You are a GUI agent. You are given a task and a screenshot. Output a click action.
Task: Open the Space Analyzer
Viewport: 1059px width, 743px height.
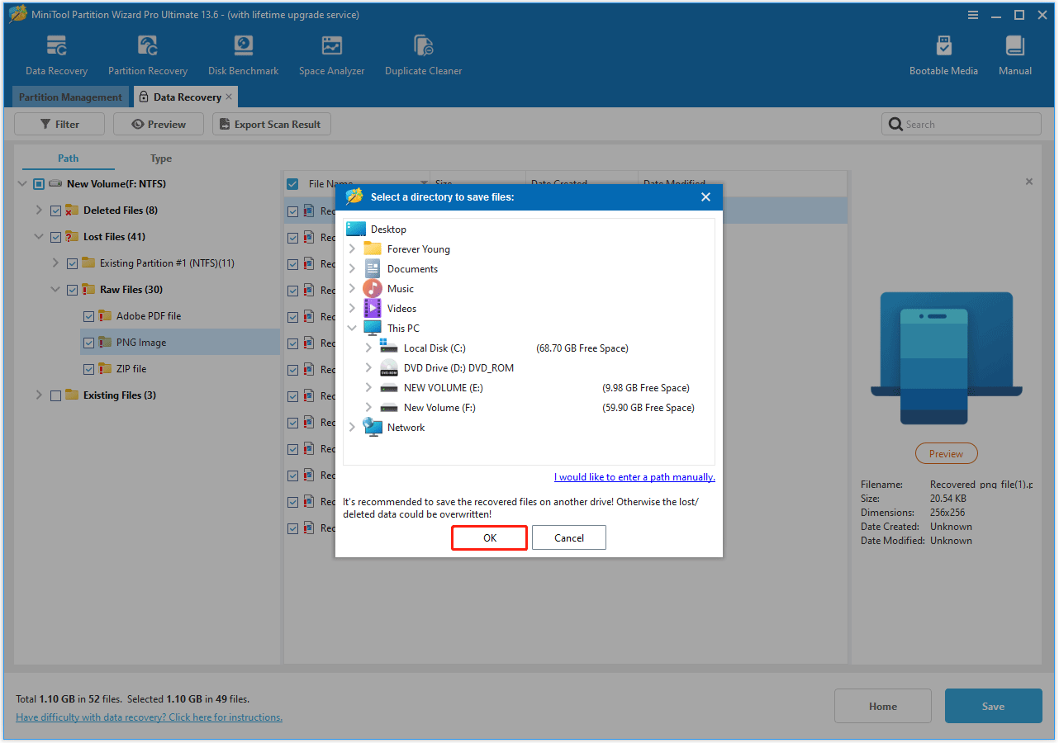click(331, 54)
